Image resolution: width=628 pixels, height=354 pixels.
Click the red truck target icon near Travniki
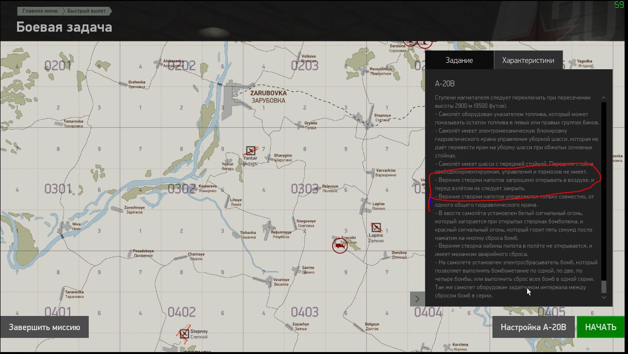340,246
